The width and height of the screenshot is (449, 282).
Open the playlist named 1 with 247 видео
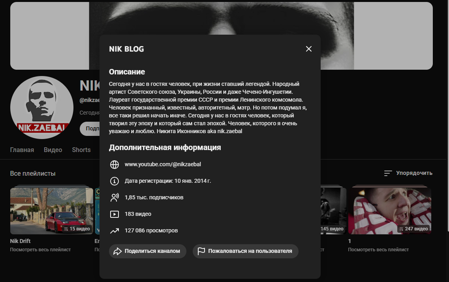[x=389, y=210]
